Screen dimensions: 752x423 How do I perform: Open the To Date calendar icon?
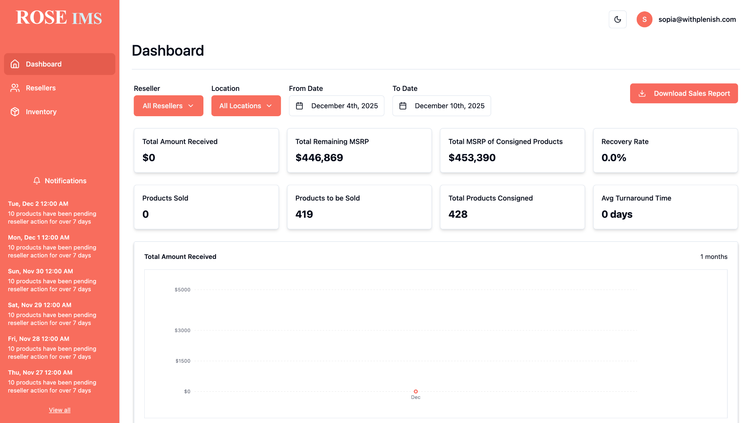(x=403, y=106)
